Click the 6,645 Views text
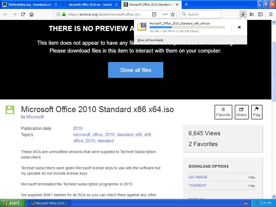Image resolution: width=276 pixels, height=207 pixels. point(204,133)
